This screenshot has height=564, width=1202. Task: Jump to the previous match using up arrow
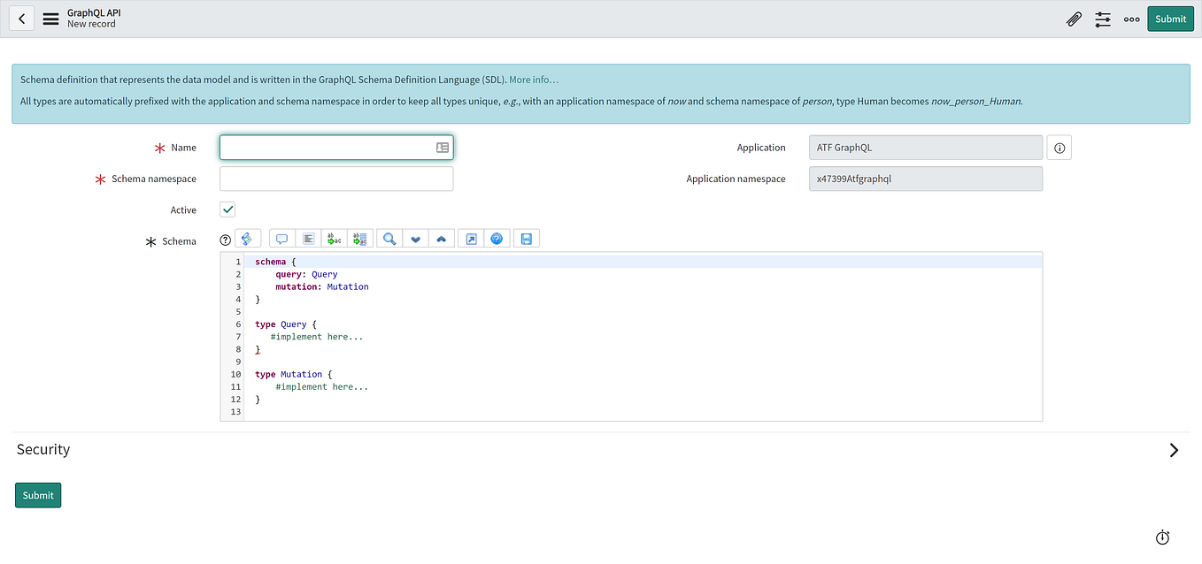(442, 238)
